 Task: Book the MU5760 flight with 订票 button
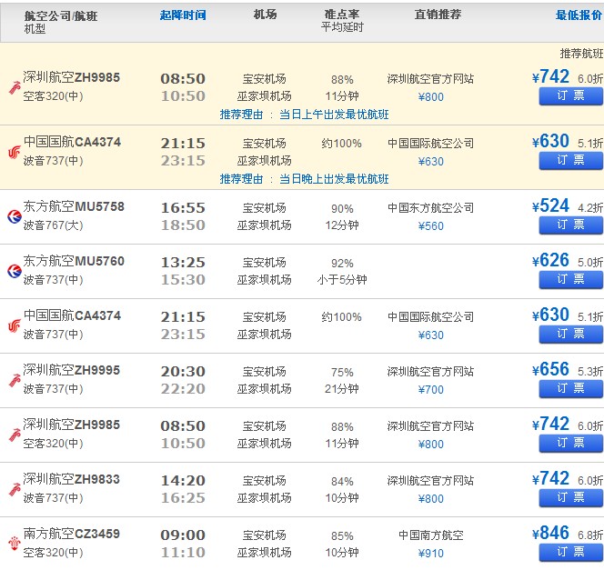(x=571, y=279)
